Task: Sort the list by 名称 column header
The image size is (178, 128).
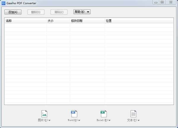Action: (x=26, y=21)
